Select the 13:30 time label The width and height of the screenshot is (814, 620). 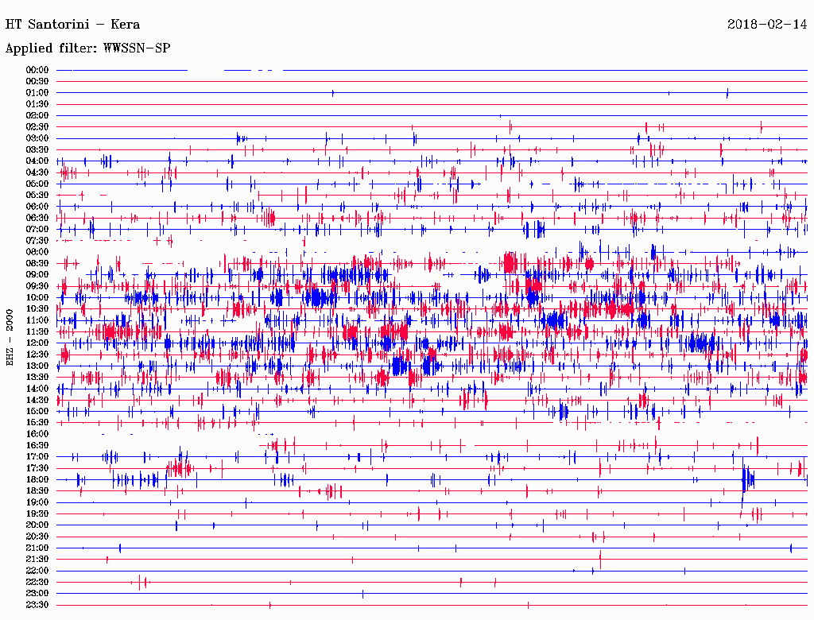[x=37, y=378]
